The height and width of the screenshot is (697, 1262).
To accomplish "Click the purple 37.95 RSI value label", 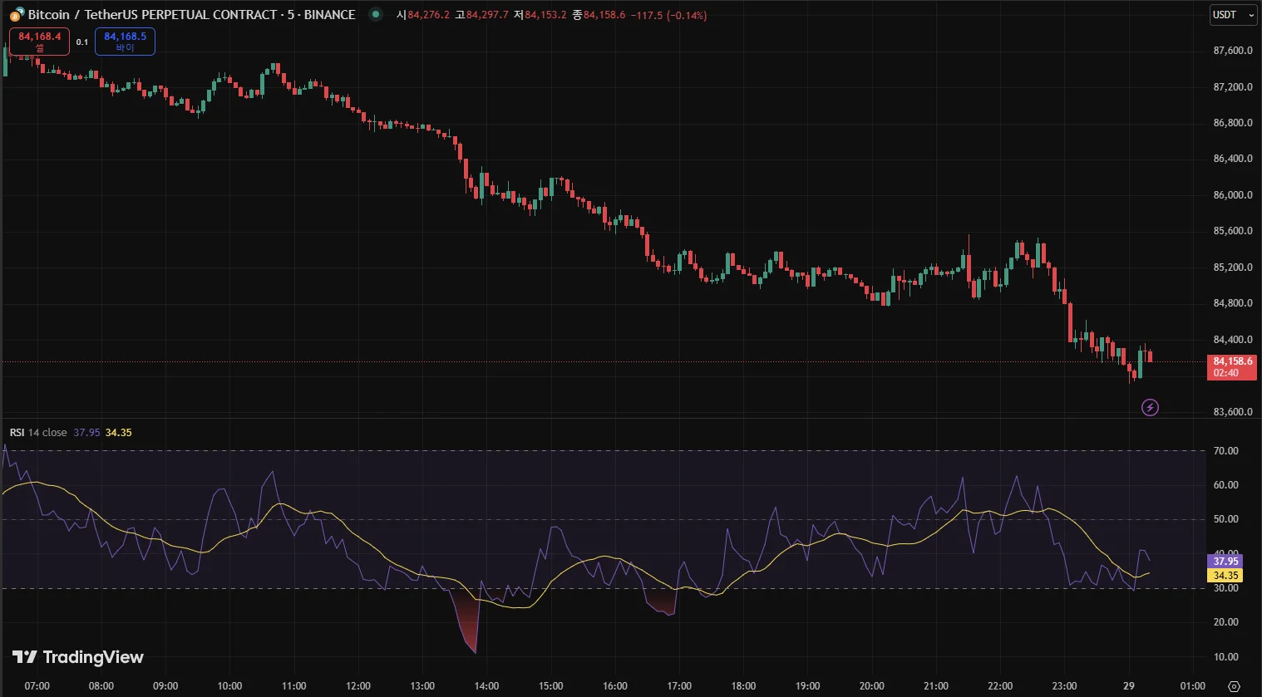I will point(1225,562).
